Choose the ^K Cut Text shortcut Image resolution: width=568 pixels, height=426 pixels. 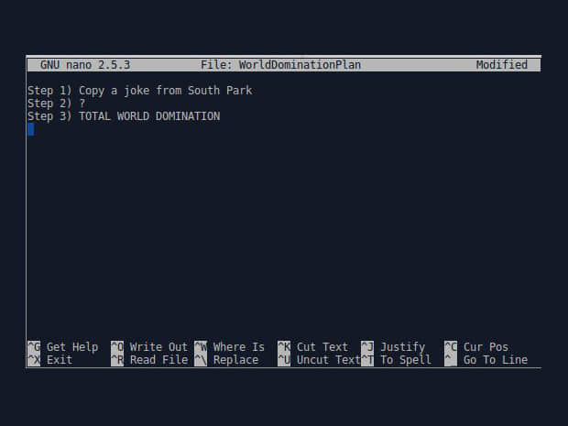pos(313,347)
